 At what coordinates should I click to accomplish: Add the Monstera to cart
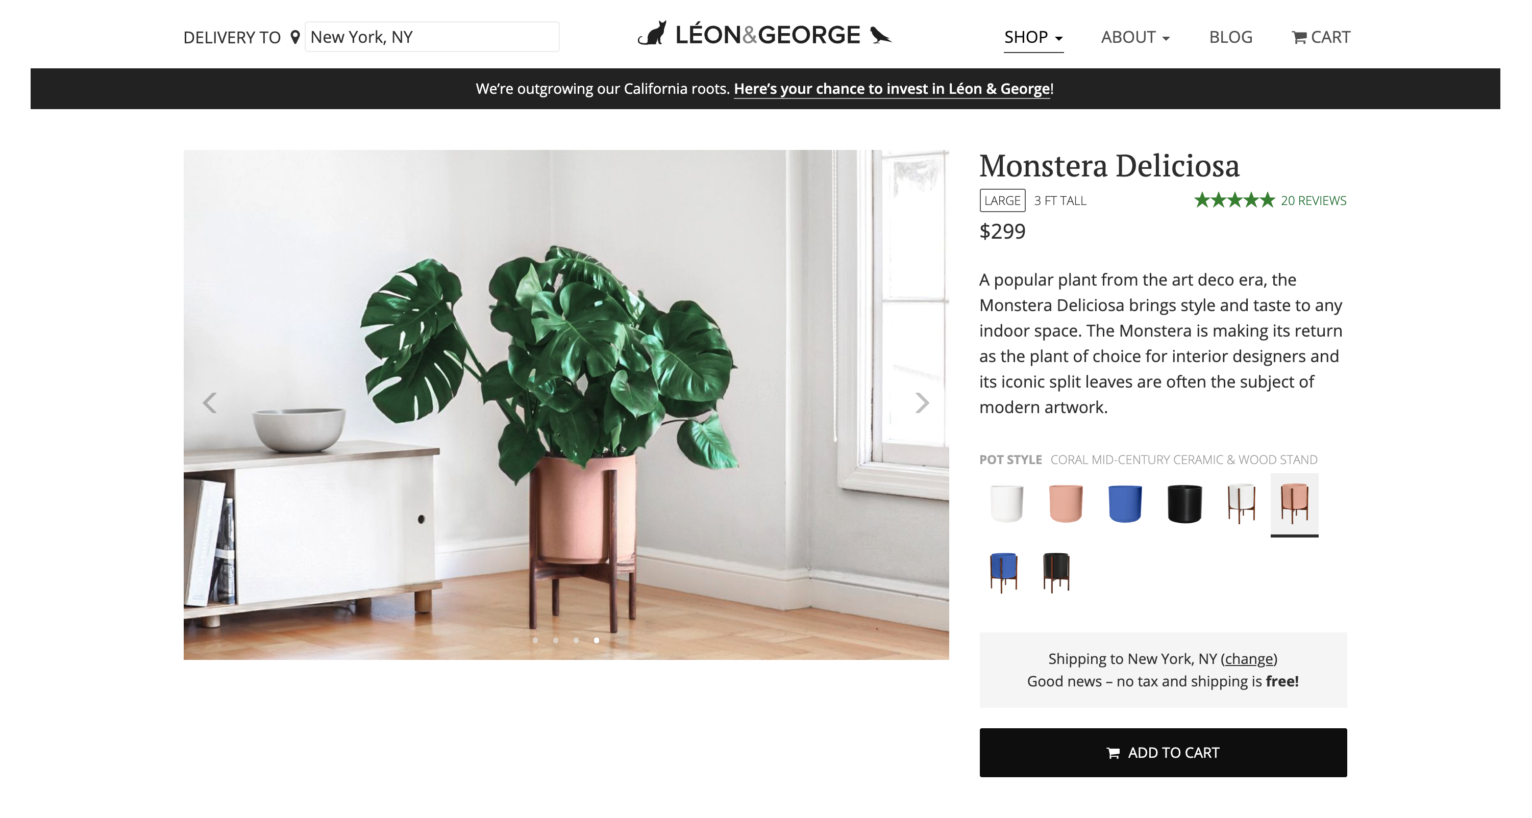(x=1163, y=752)
